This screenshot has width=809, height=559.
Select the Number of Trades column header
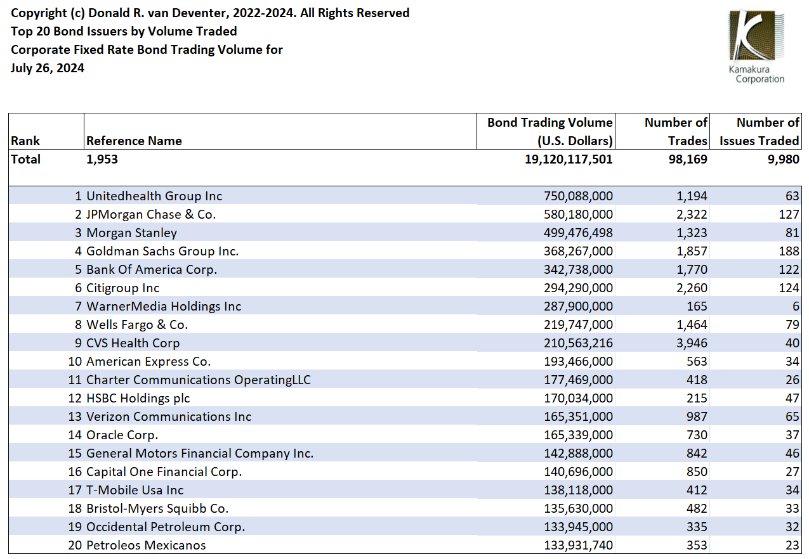pos(676,131)
